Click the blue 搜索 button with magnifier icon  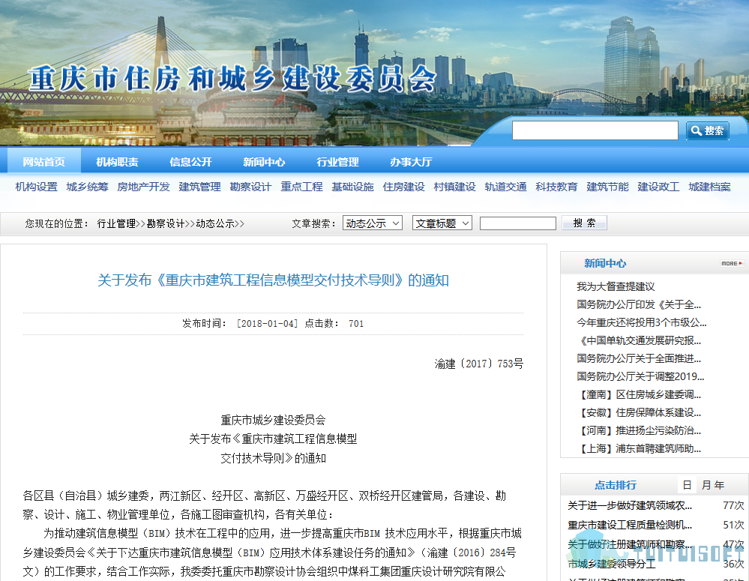708,130
